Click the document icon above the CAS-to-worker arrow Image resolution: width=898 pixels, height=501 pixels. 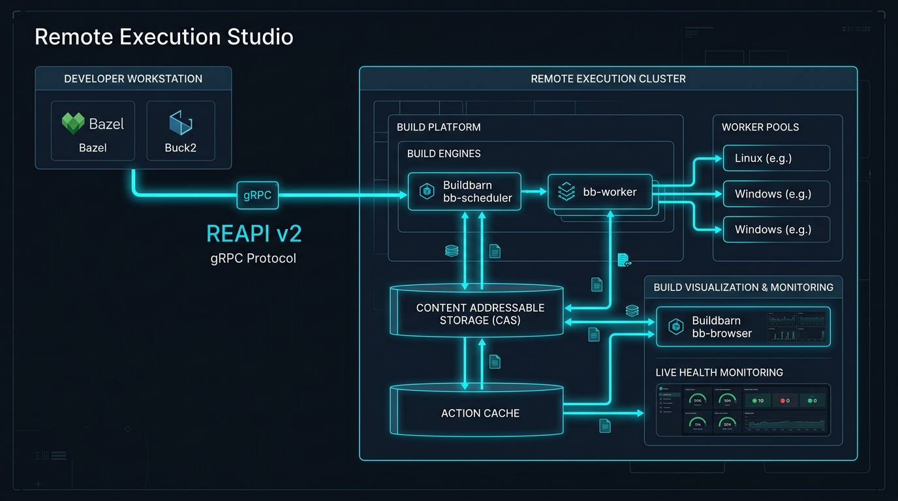(x=596, y=284)
